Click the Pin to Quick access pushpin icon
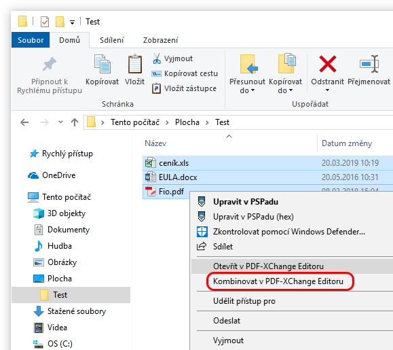The width and height of the screenshot is (393, 350). pyautogui.click(x=50, y=64)
